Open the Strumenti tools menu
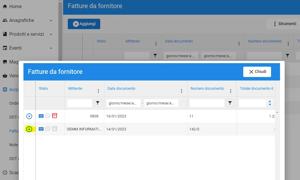Image resolution: width=300 pixels, height=180 pixels. [x=285, y=24]
